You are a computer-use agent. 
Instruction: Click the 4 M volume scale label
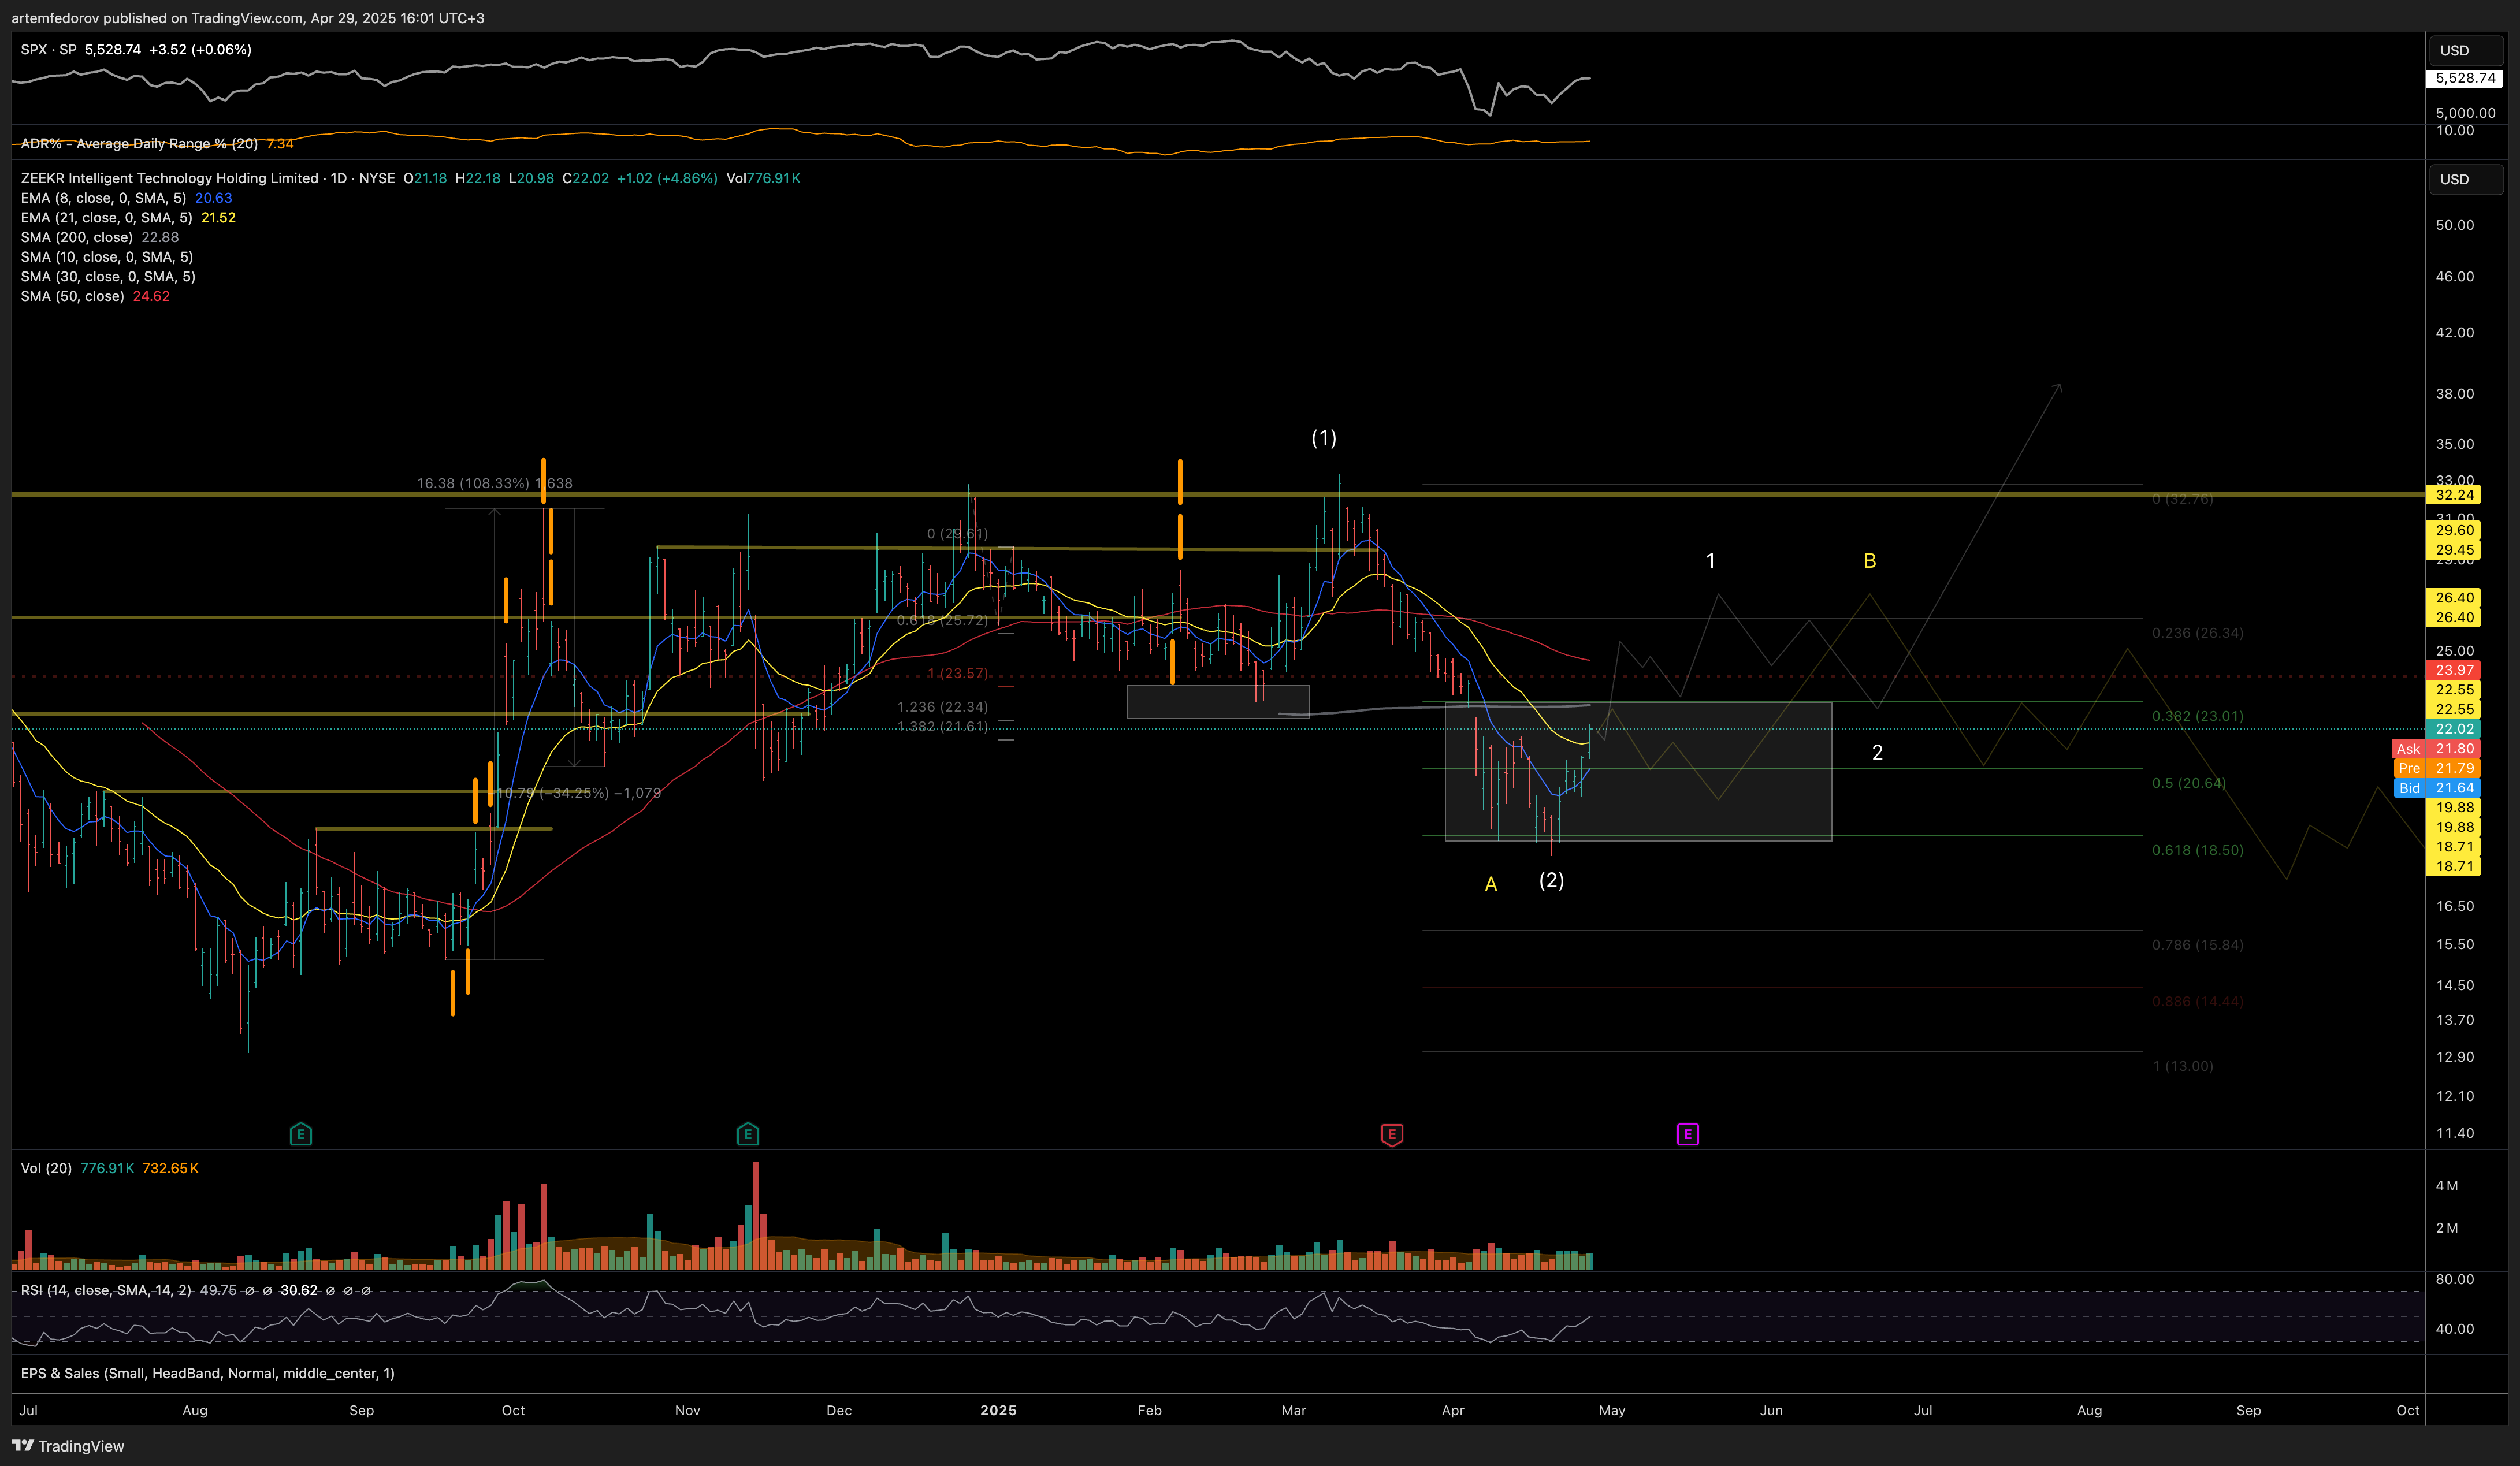(2446, 1186)
